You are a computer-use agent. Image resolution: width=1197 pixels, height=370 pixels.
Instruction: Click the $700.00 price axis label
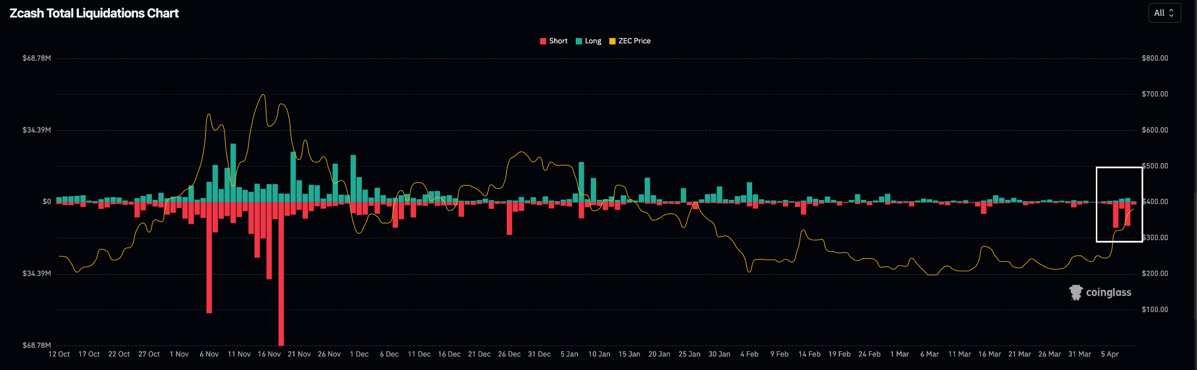1155,94
